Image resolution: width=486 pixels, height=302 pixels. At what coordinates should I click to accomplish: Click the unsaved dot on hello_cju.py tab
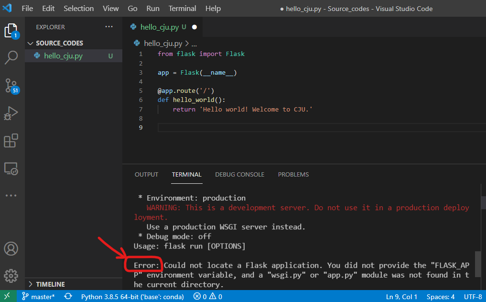point(194,27)
